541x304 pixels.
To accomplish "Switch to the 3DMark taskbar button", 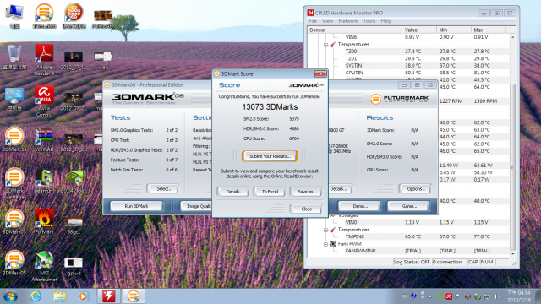I will point(134,296).
